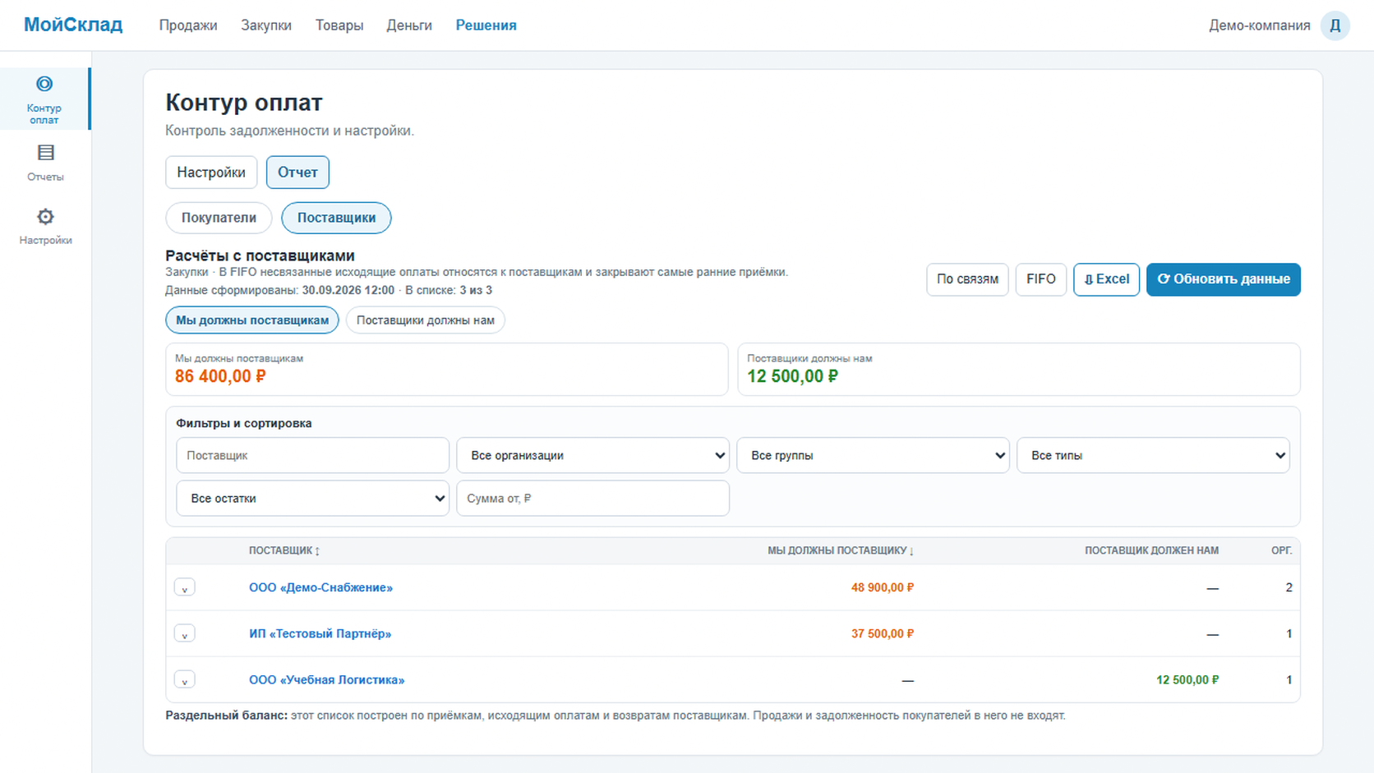Image resolution: width=1374 pixels, height=773 pixels.
Task: Sort by Мы должны поставщику column
Action: point(841,550)
